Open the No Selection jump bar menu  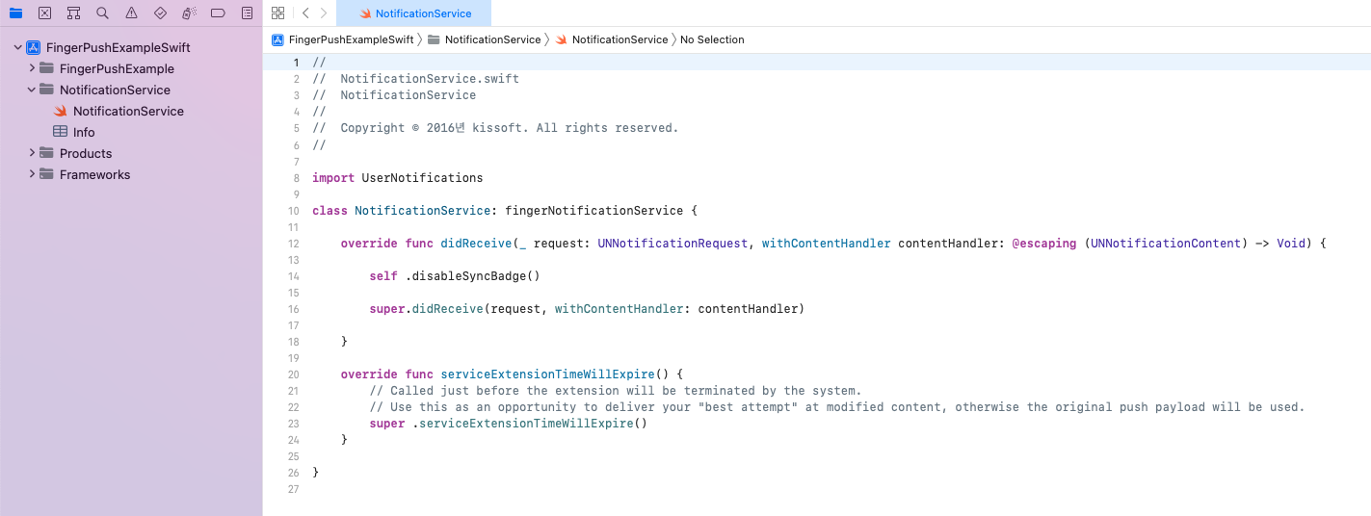click(x=712, y=39)
